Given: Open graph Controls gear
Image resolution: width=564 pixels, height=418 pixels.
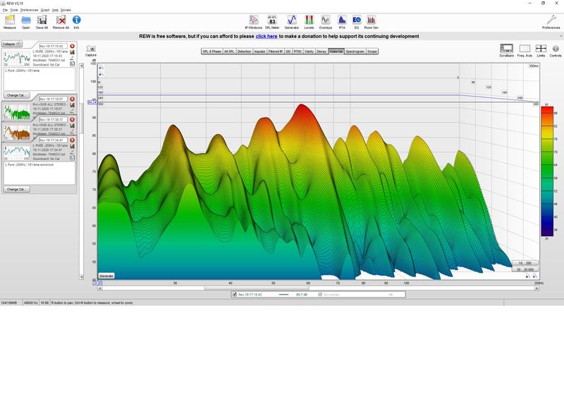Looking at the screenshot, I should 555,50.
